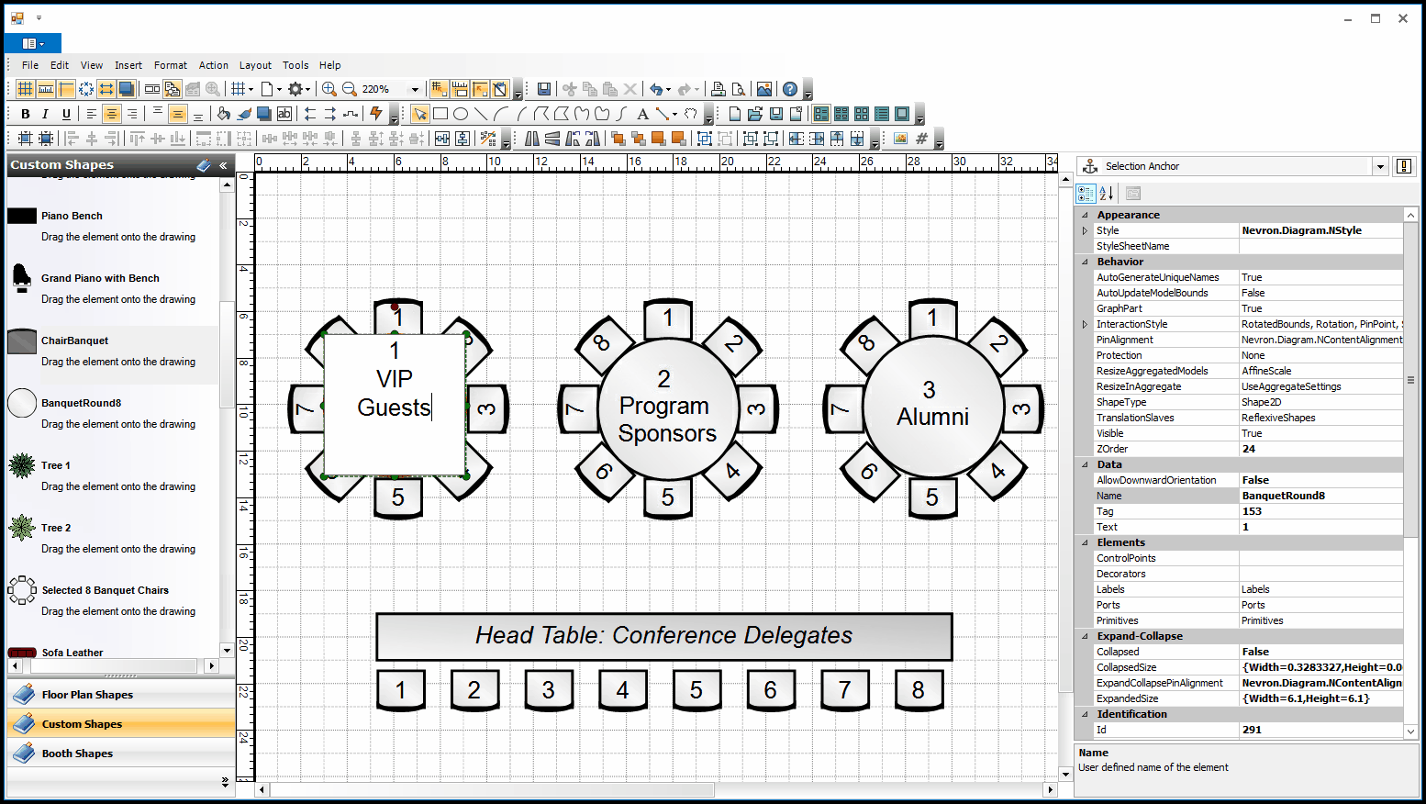Viewport: 1426px width, 804px height.
Task: Expand the Style property row
Action: tap(1085, 230)
